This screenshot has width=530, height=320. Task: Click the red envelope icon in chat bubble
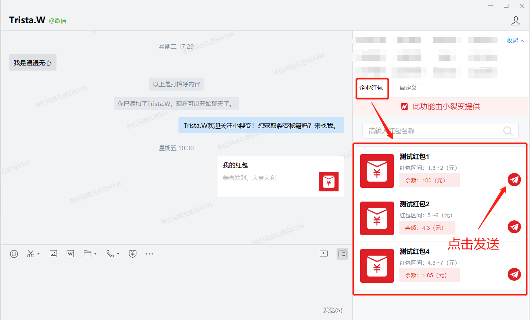click(x=329, y=182)
